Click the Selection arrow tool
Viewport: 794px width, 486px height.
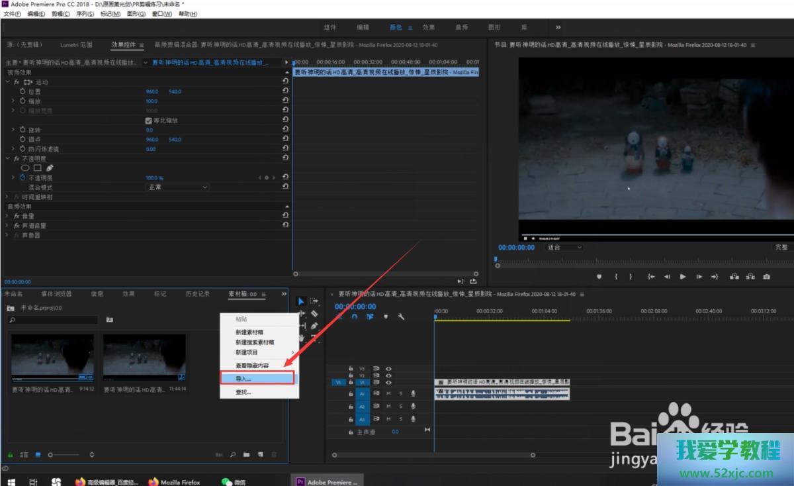point(301,301)
